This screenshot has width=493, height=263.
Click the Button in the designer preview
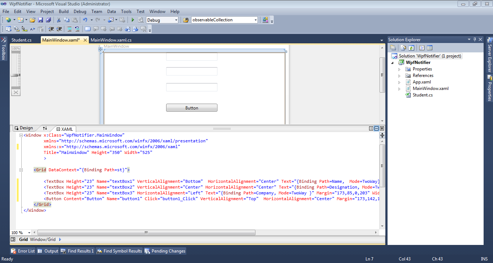click(x=191, y=108)
